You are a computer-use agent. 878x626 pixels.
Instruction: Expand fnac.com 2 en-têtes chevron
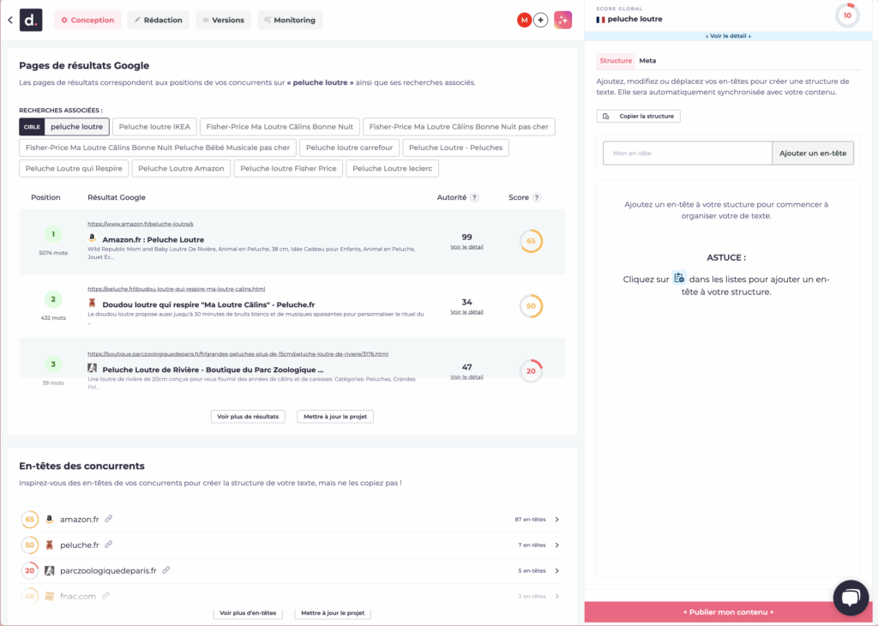(557, 596)
